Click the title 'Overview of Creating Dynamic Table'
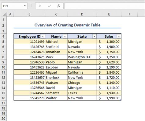Image resolution: width=145 pixels, height=121 pixels. coord(67,25)
